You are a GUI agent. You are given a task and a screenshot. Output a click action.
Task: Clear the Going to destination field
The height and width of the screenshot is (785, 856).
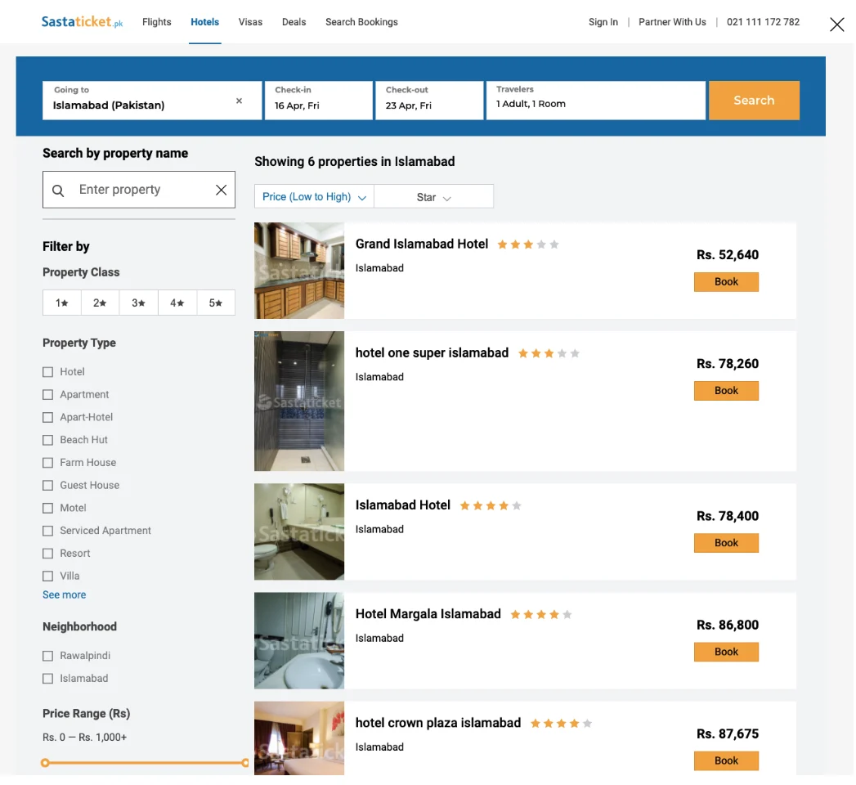click(x=239, y=101)
